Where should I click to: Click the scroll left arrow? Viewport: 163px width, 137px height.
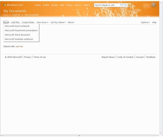pos(1,136)
